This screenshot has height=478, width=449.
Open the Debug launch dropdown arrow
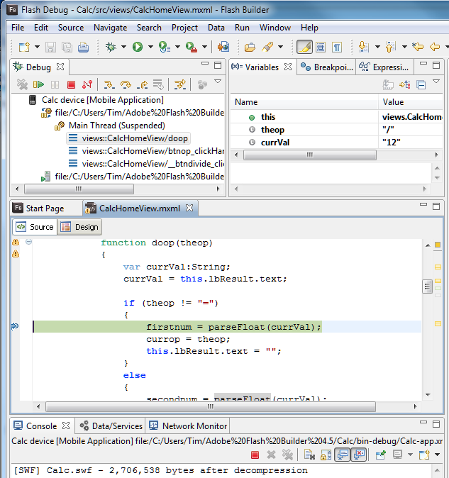(123, 47)
